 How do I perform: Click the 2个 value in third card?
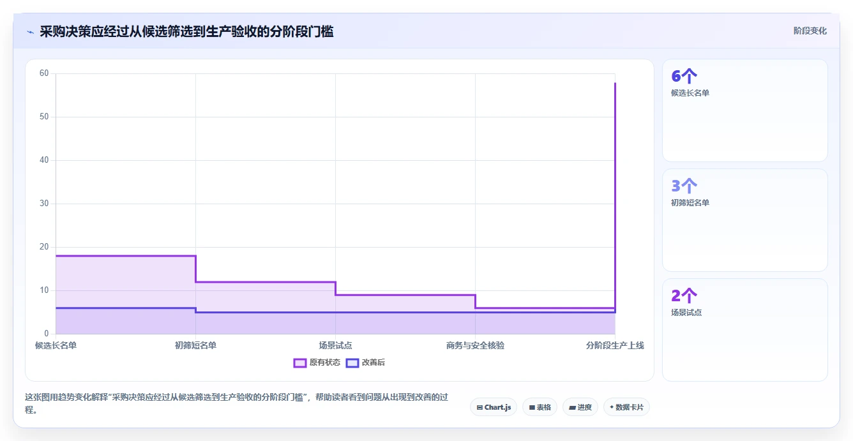[x=684, y=296]
